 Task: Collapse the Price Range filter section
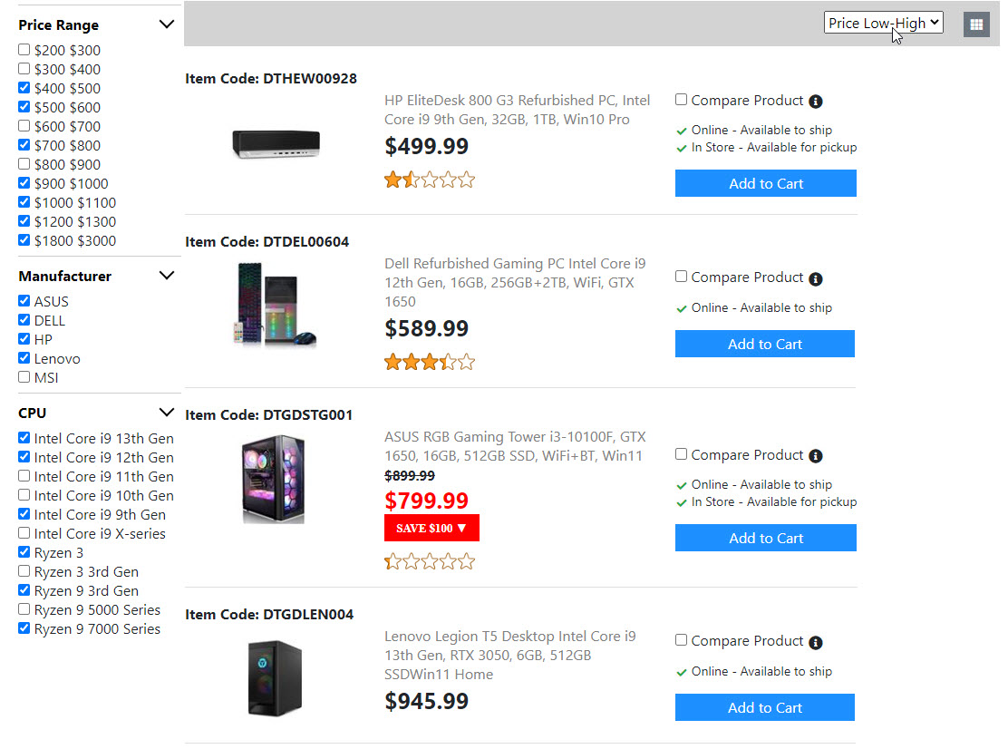coord(166,24)
